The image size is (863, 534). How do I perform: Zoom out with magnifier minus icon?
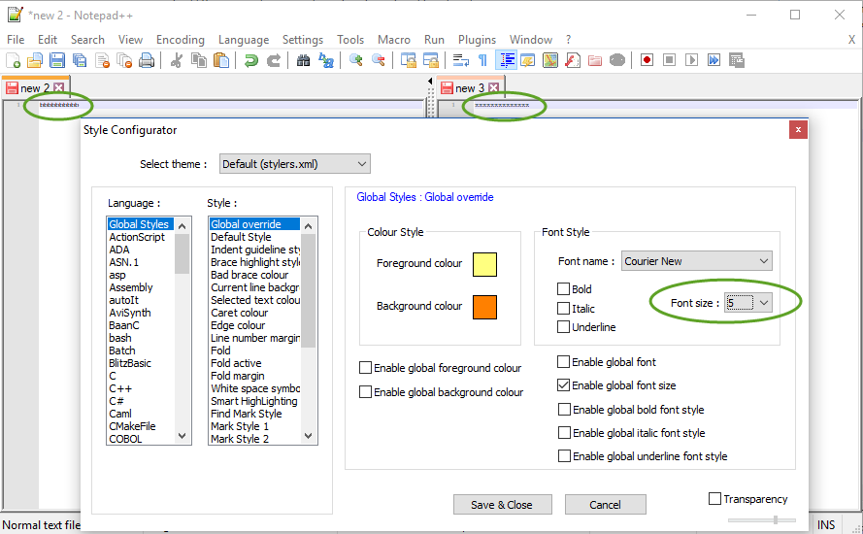click(379, 60)
